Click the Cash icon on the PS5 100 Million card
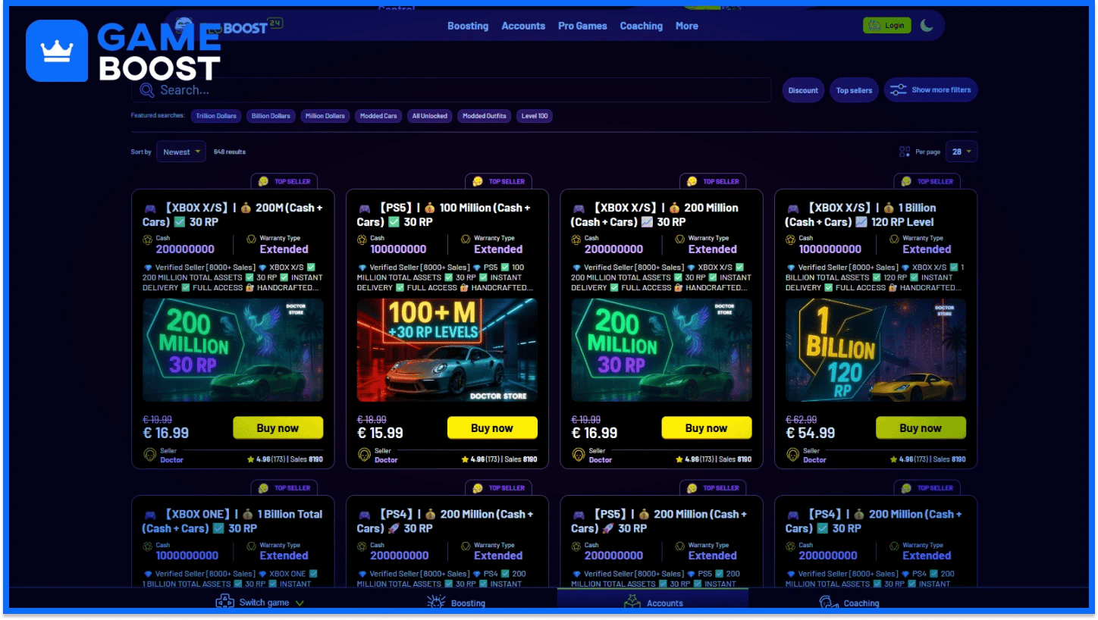Screen dimensions: 1098x620 coord(362,240)
